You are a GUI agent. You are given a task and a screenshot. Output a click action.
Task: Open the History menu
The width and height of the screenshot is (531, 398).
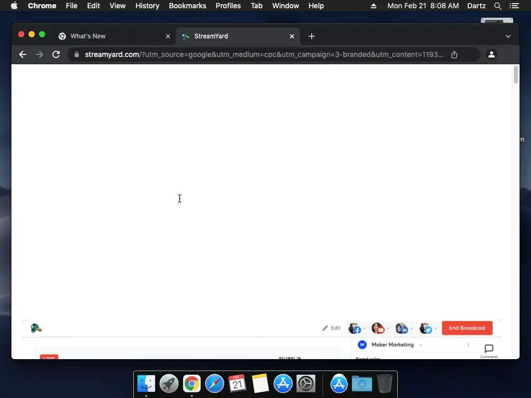[x=147, y=6]
